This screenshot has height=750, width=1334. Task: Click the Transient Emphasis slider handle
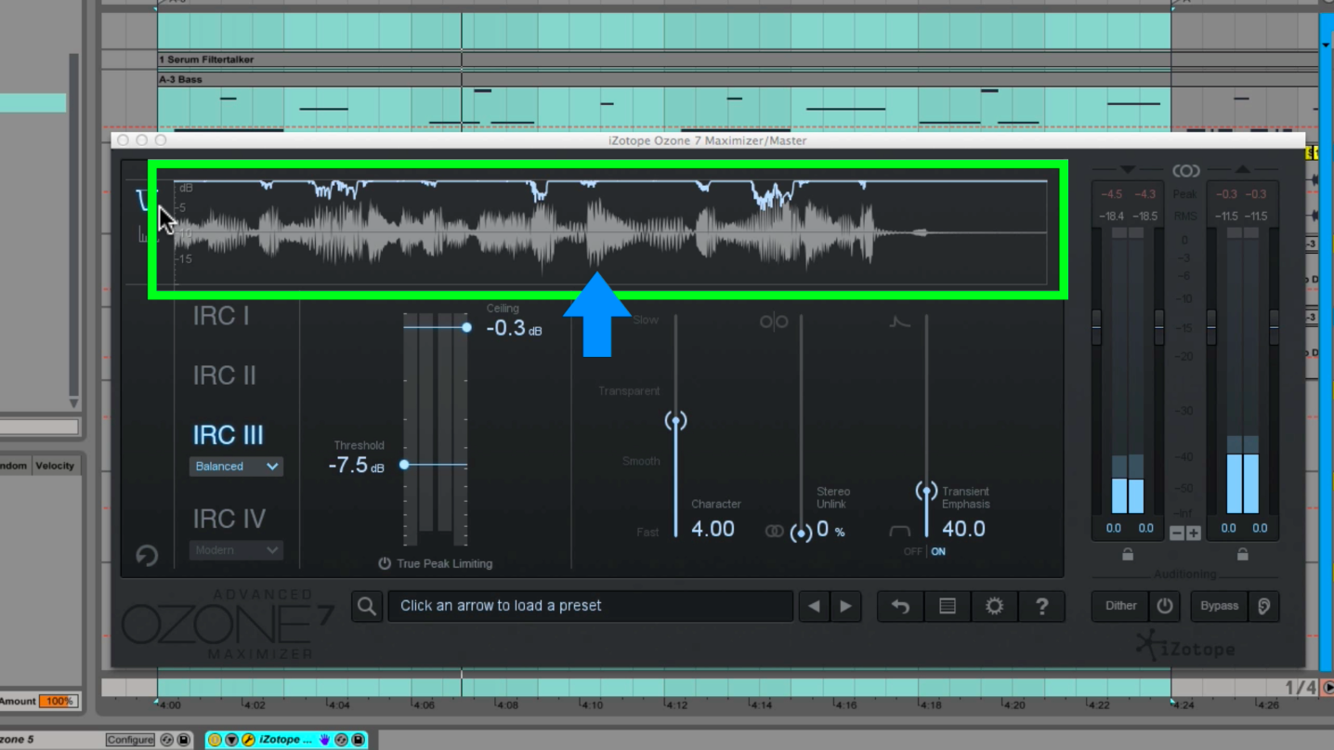coord(925,492)
